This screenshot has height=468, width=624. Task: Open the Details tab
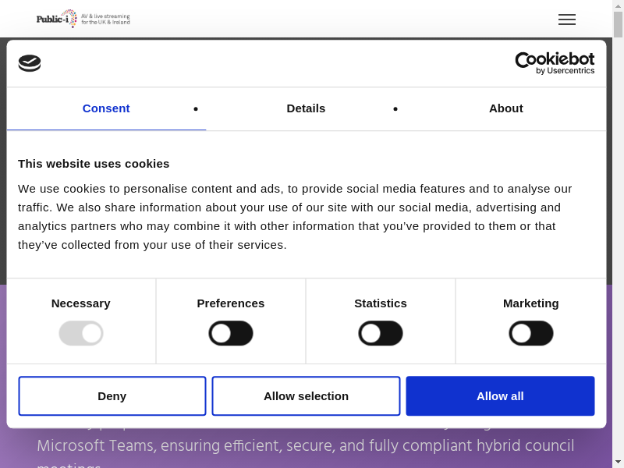coord(306,108)
